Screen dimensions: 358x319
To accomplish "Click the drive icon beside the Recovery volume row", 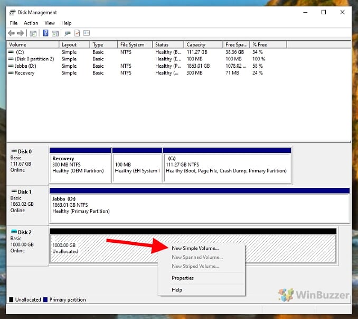I will click(x=11, y=72).
